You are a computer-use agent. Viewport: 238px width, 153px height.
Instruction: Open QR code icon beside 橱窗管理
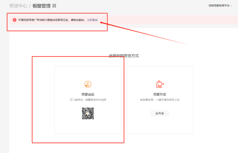click(54, 6)
